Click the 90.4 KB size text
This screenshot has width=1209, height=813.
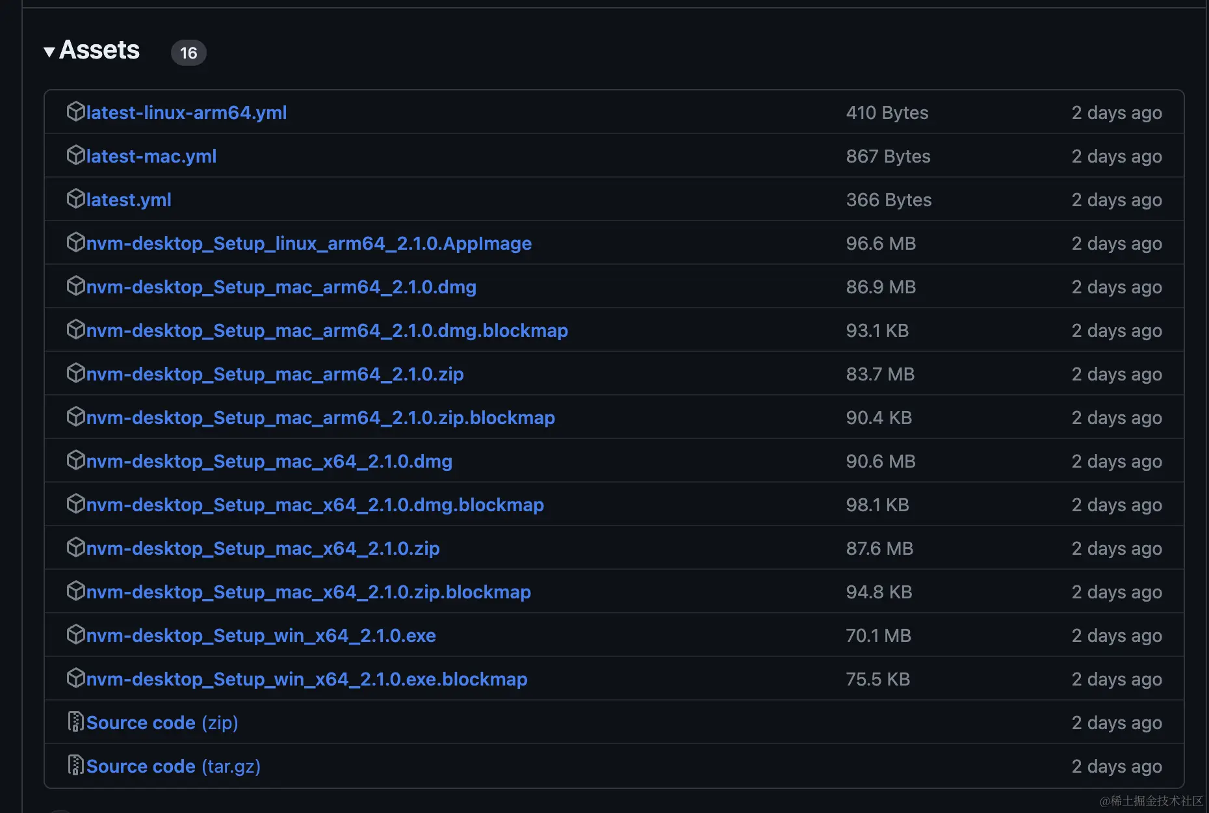point(879,418)
